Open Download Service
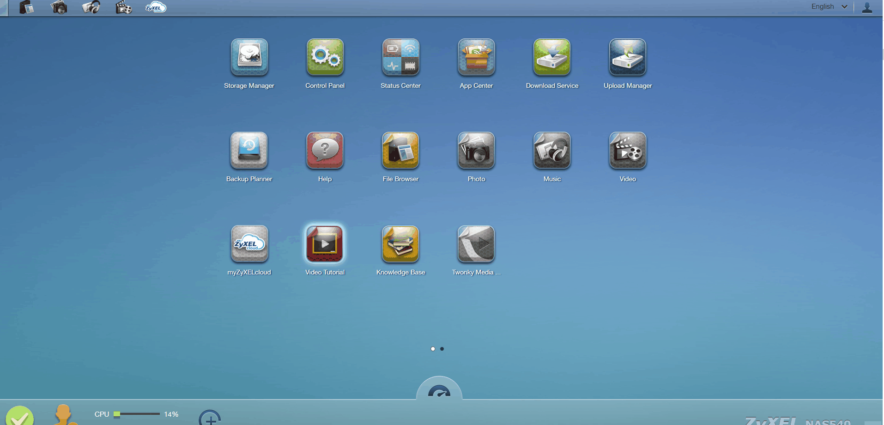Image resolution: width=884 pixels, height=425 pixels. (552, 57)
